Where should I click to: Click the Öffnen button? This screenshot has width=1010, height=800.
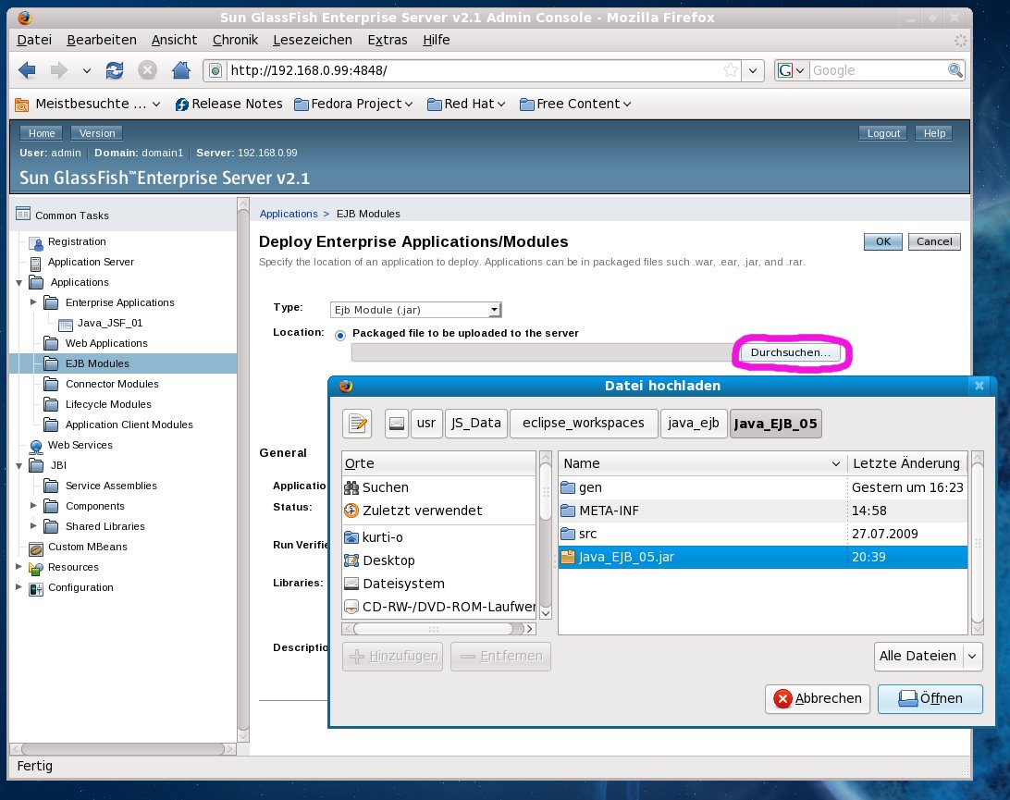tap(930, 698)
